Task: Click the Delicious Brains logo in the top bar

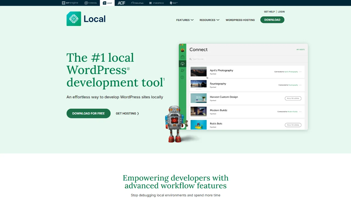Action: [x=173, y=3]
